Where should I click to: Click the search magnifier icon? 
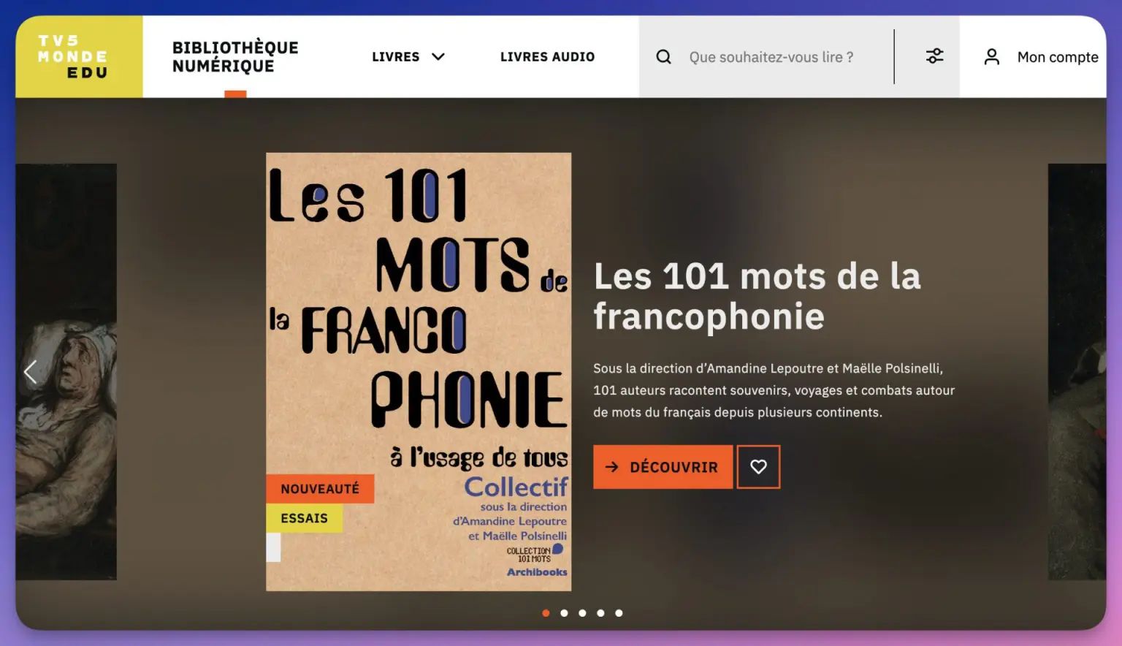point(663,56)
